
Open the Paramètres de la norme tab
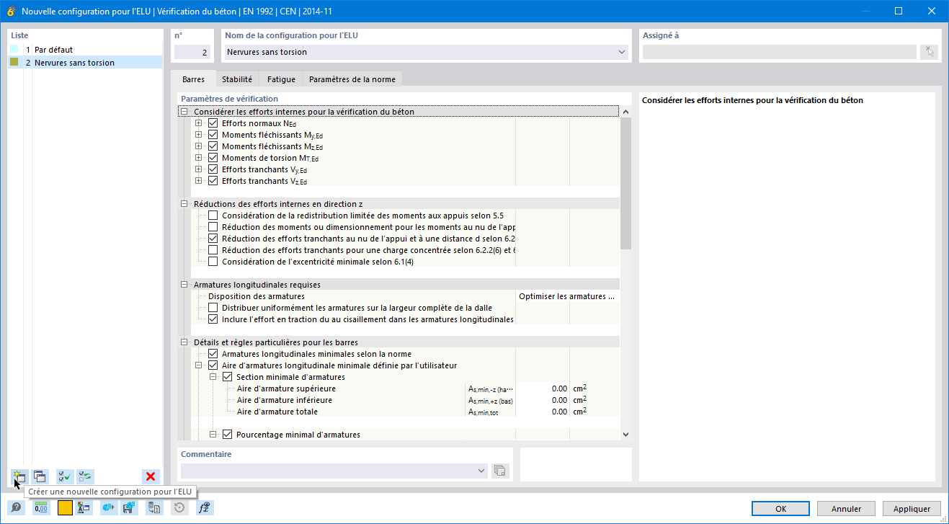coord(352,79)
